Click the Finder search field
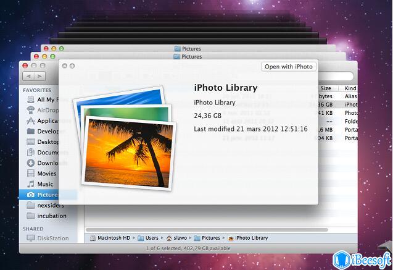This screenshot has height=270, width=393. tap(336, 76)
